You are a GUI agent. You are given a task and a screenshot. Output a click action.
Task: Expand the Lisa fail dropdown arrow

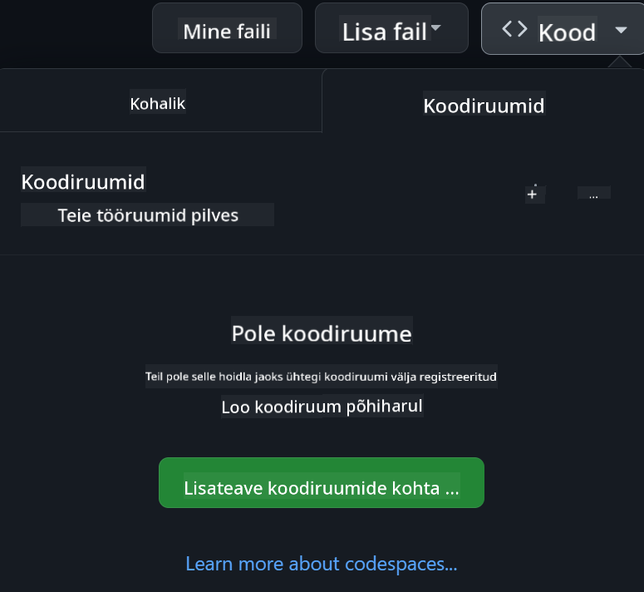[x=436, y=29]
